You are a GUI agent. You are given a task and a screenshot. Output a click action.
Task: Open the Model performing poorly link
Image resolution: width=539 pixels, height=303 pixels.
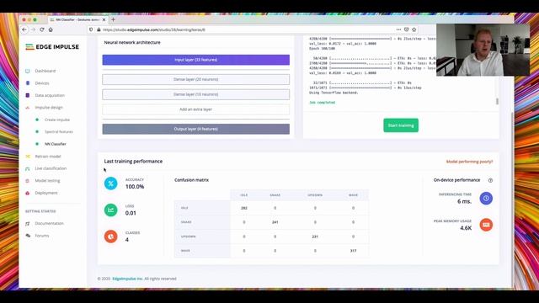469,162
